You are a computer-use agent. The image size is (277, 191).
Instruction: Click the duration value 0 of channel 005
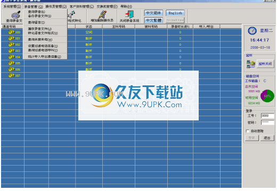180,63
